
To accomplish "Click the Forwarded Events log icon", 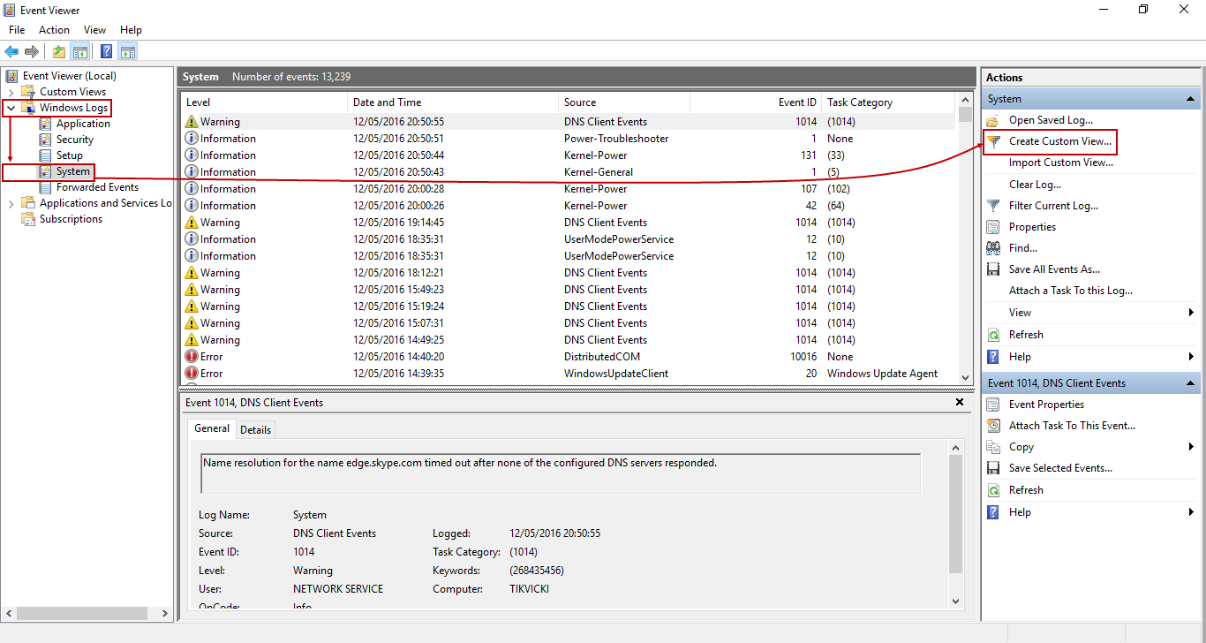I will pyautogui.click(x=46, y=187).
